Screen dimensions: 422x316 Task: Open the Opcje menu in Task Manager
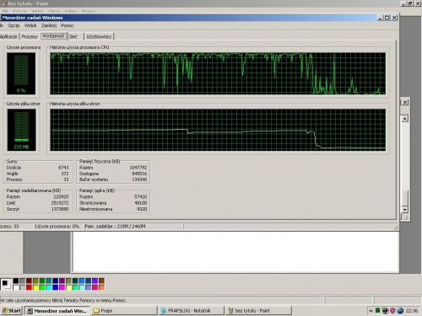tap(14, 25)
